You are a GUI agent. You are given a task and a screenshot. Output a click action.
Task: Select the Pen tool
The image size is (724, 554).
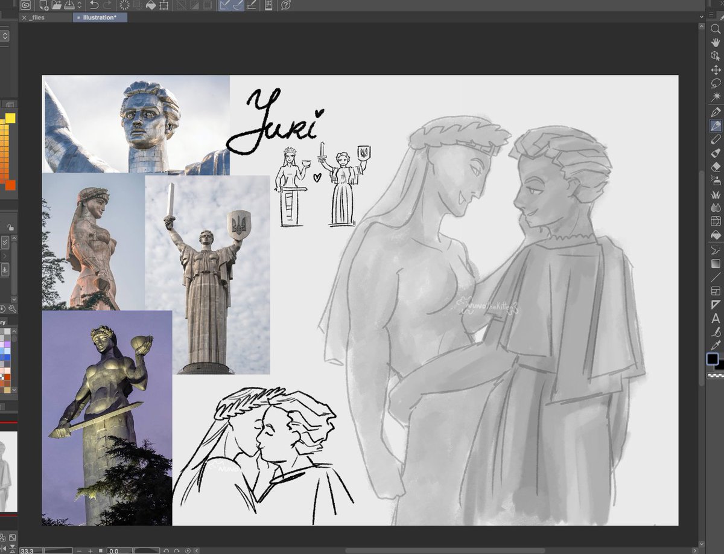[x=716, y=112]
